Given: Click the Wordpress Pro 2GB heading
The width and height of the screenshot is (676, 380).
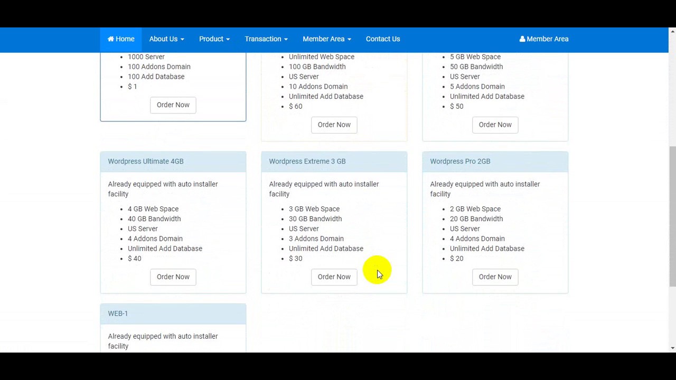Looking at the screenshot, I should [x=460, y=161].
